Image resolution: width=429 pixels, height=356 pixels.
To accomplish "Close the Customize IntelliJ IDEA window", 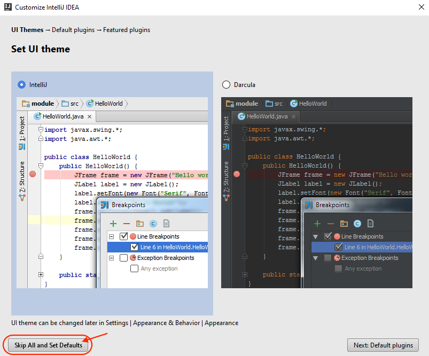I will [417, 8].
